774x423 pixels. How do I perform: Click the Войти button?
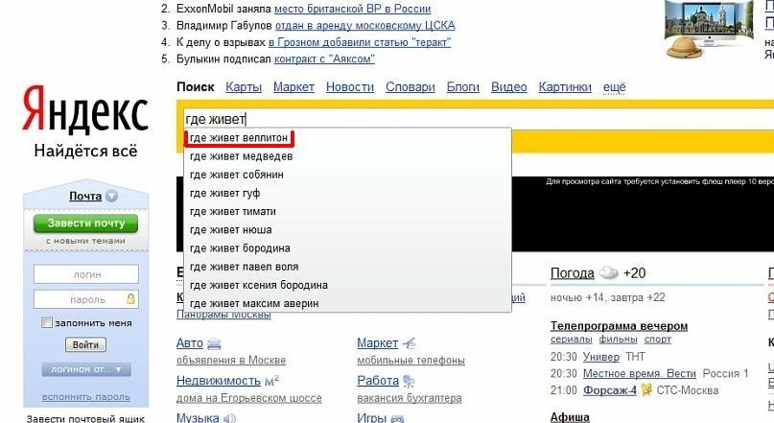click(86, 345)
